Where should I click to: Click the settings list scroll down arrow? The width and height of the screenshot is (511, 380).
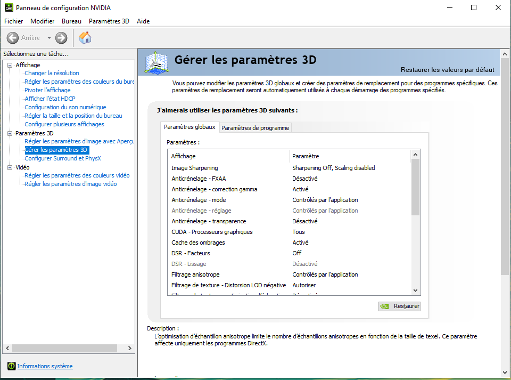pyautogui.click(x=415, y=290)
